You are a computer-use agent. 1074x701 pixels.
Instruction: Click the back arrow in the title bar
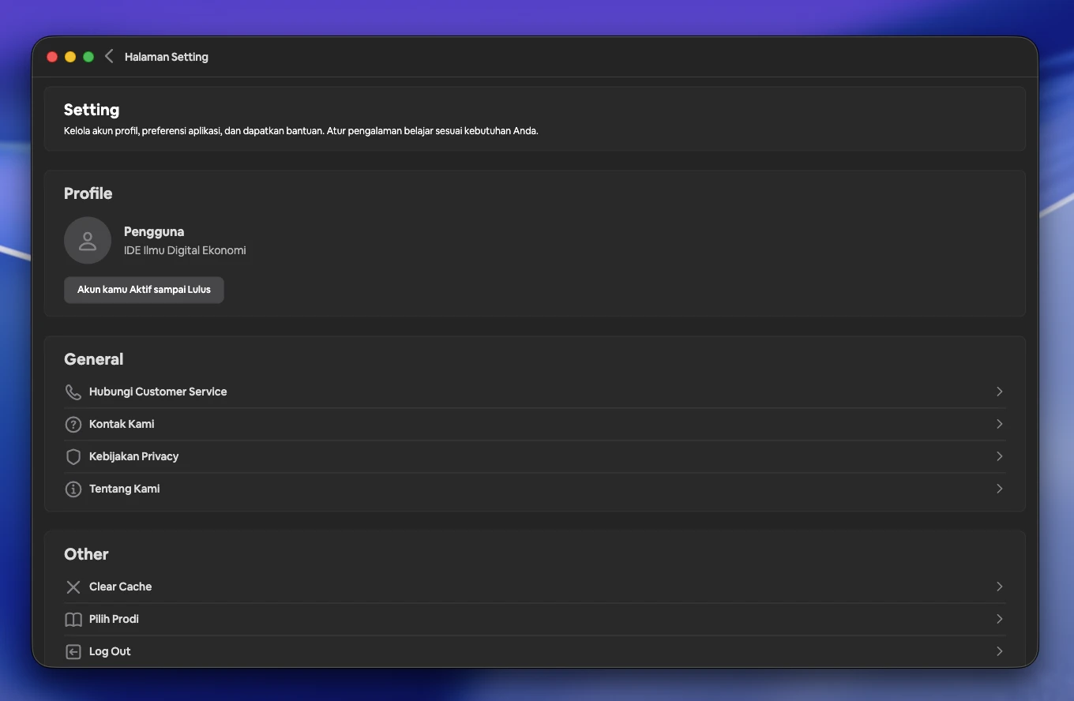coord(109,56)
